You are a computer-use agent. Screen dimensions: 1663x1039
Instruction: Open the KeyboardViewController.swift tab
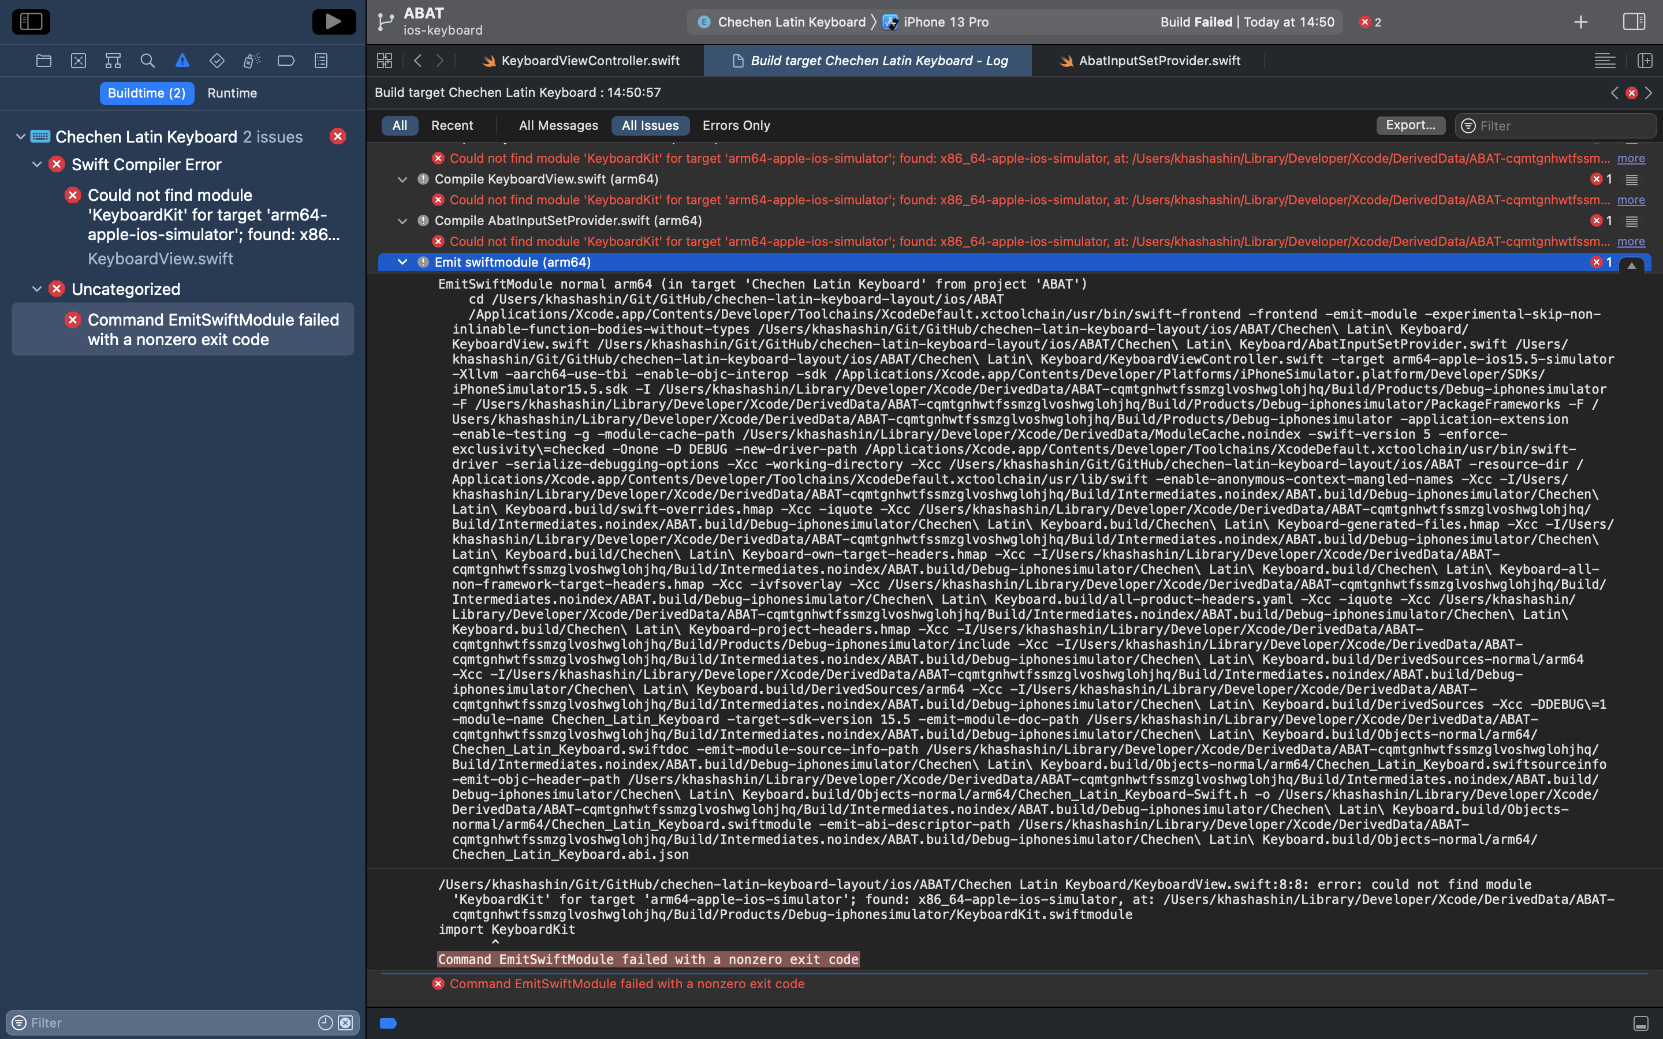[x=590, y=61]
